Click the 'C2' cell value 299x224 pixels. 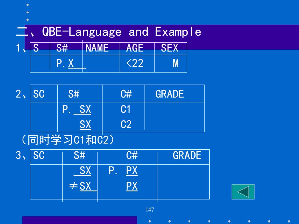point(126,124)
